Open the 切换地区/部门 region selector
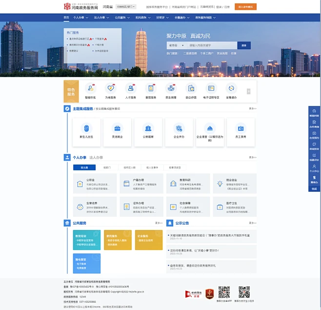 (126, 7)
